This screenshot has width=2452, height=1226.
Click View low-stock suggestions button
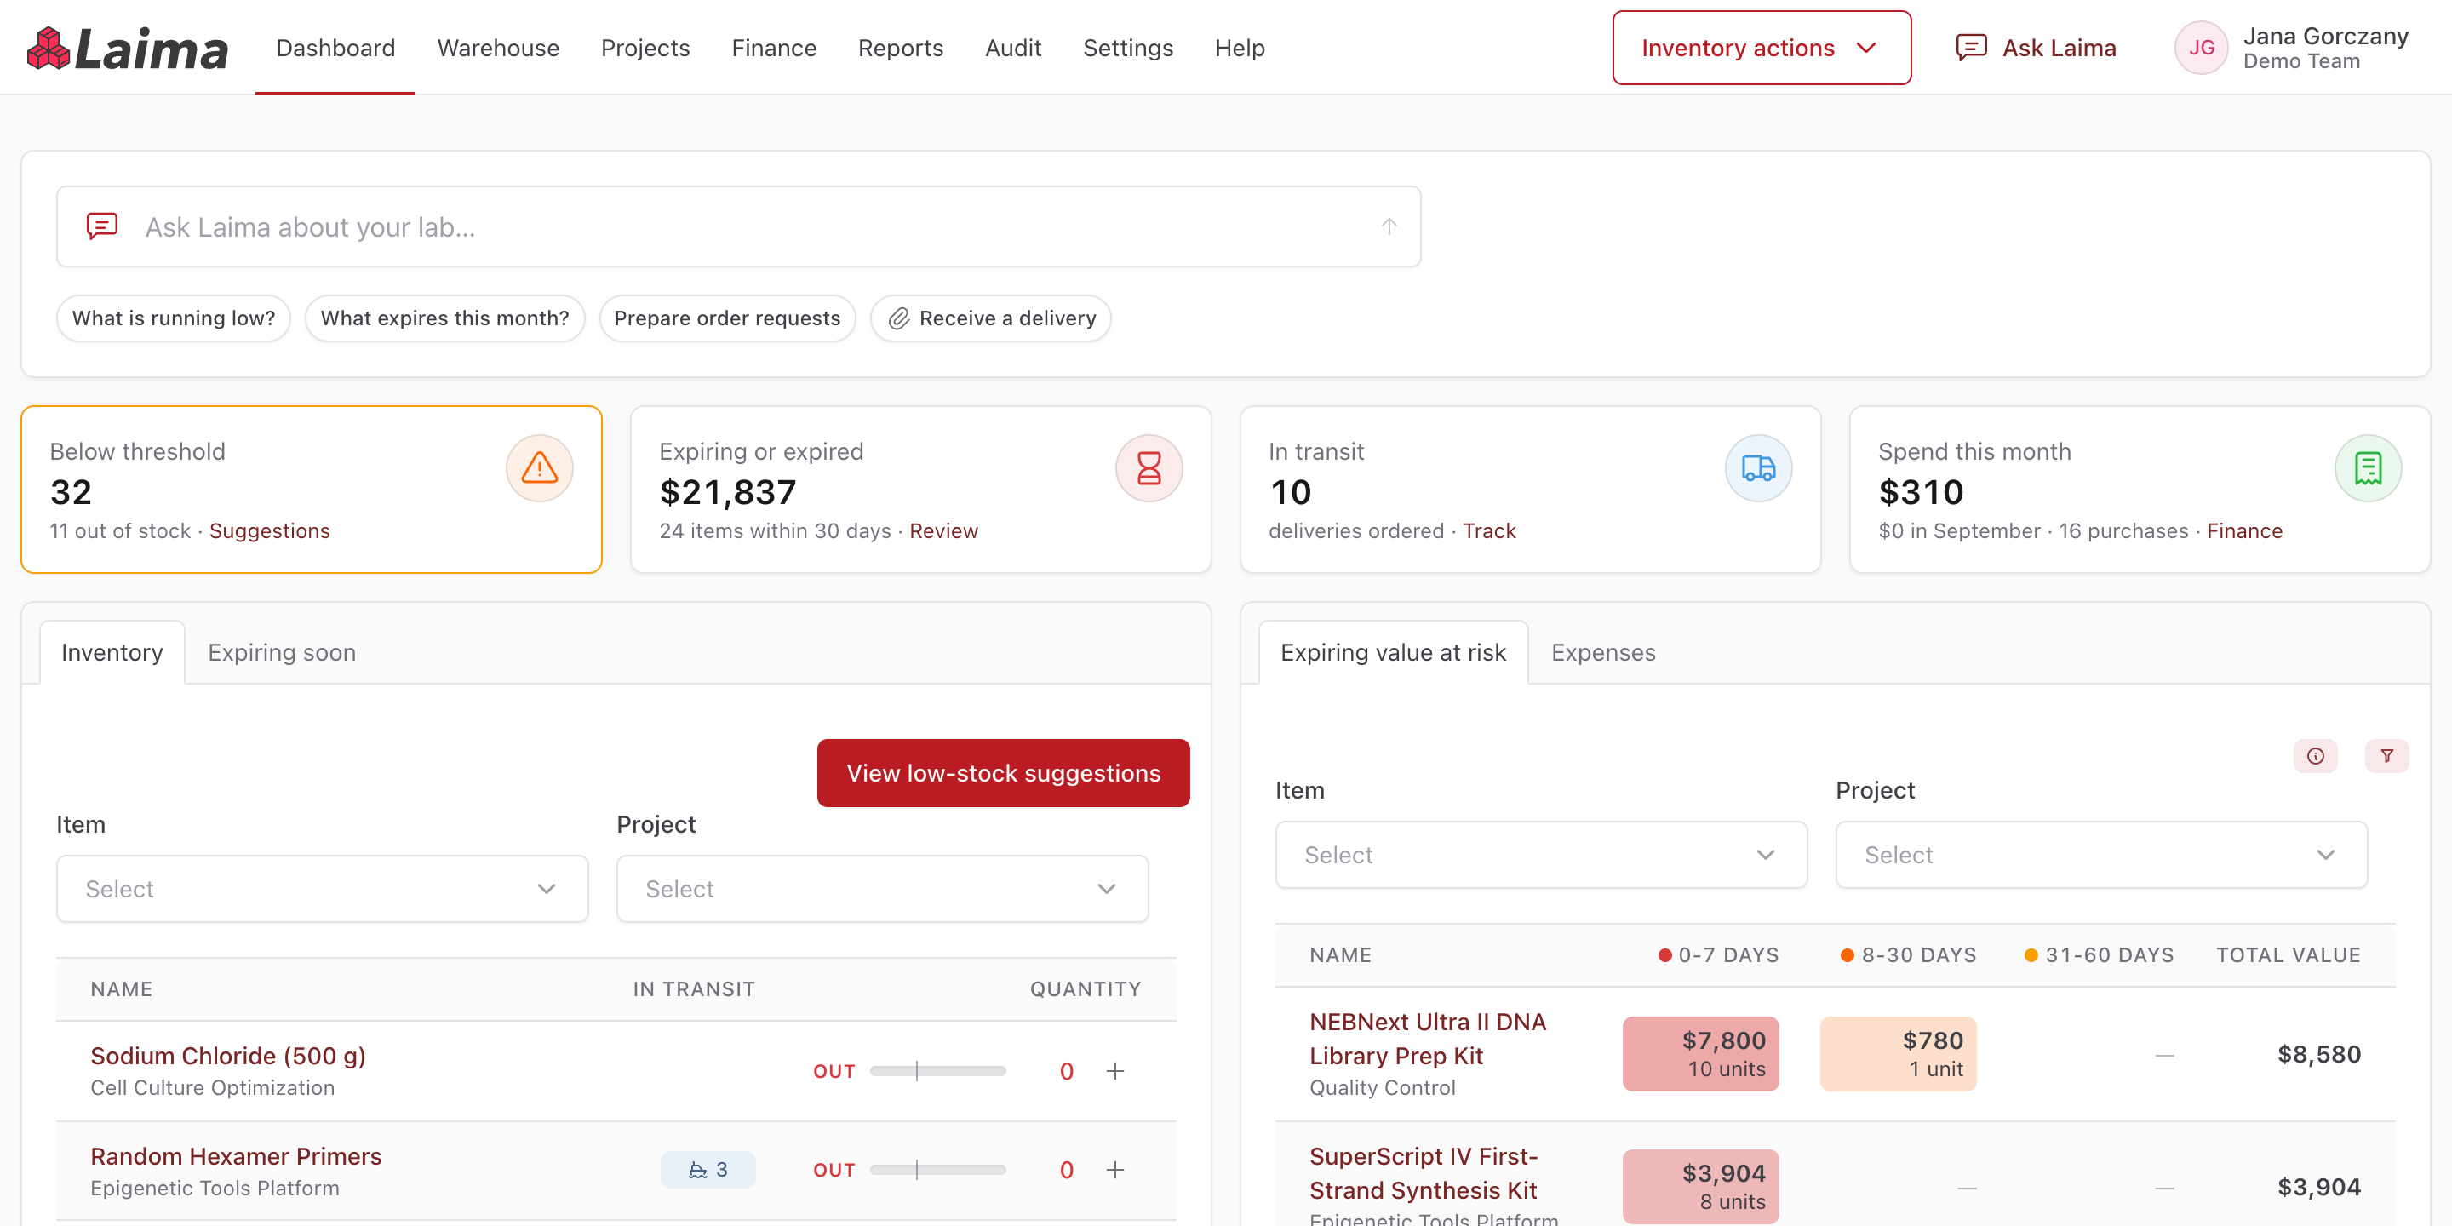tap(1003, 773)
